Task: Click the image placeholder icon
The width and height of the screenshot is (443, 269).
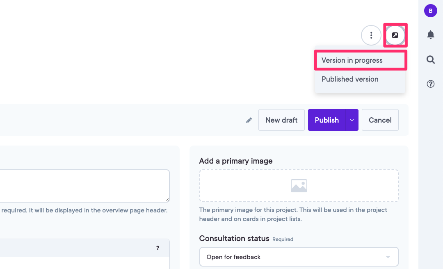Action: tap(299, 186)
